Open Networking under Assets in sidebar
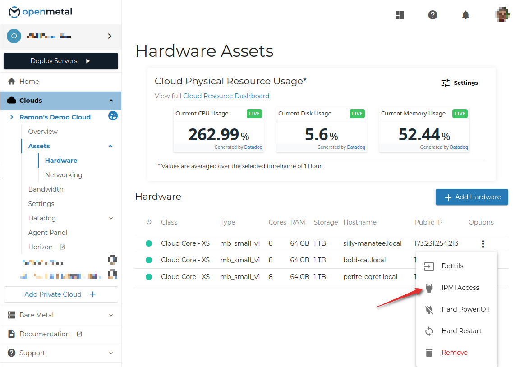 (64, 175)
